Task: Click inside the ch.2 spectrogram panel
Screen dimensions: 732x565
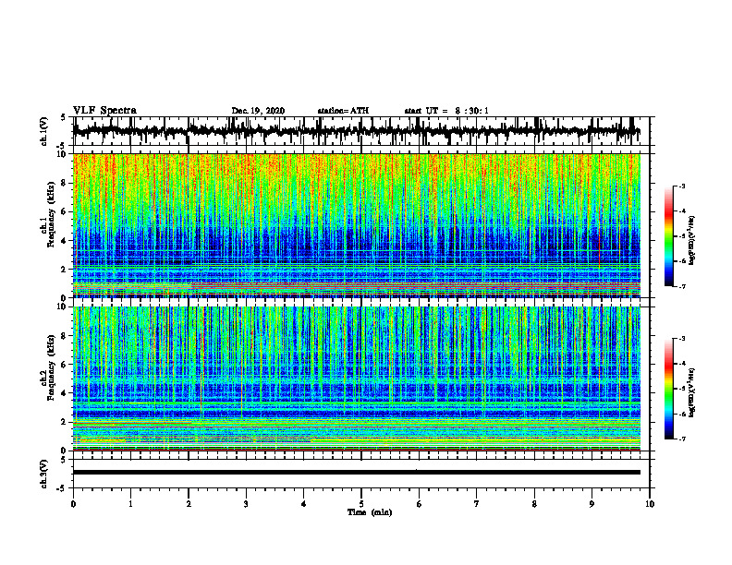Action: click(356, 379)
